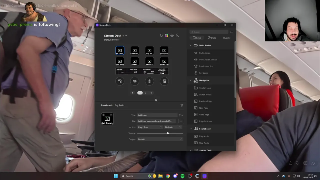Image resolution: width=320 pixels, height=180 pixels.
Task: Browse for audio file with ellipsis button
Action: tap(181, 121)
